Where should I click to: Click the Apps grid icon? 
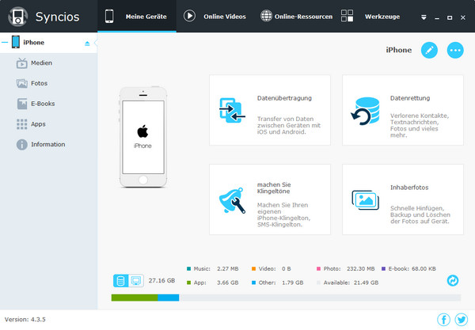point(22,124)
